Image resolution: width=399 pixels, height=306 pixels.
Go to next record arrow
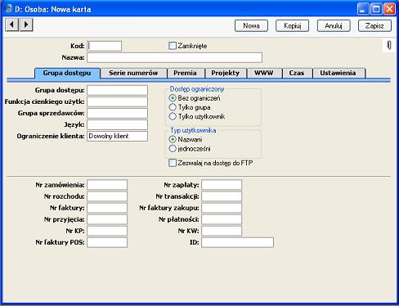26,25
